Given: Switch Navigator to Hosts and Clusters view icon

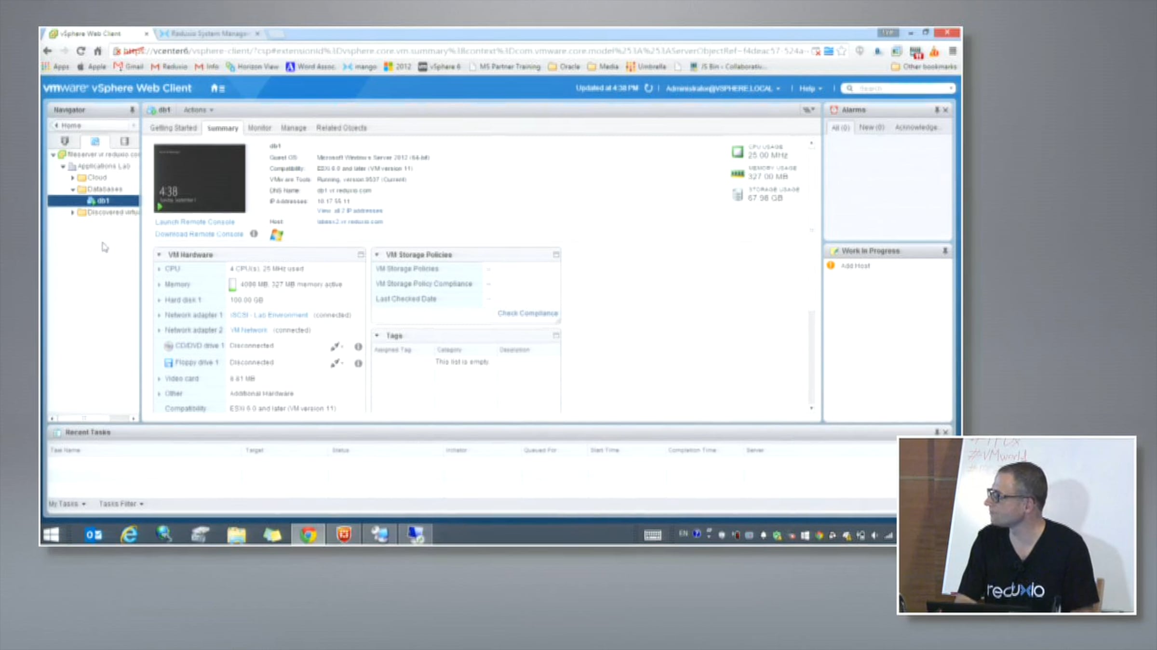Looking at the screenshot, I should 65,141.
